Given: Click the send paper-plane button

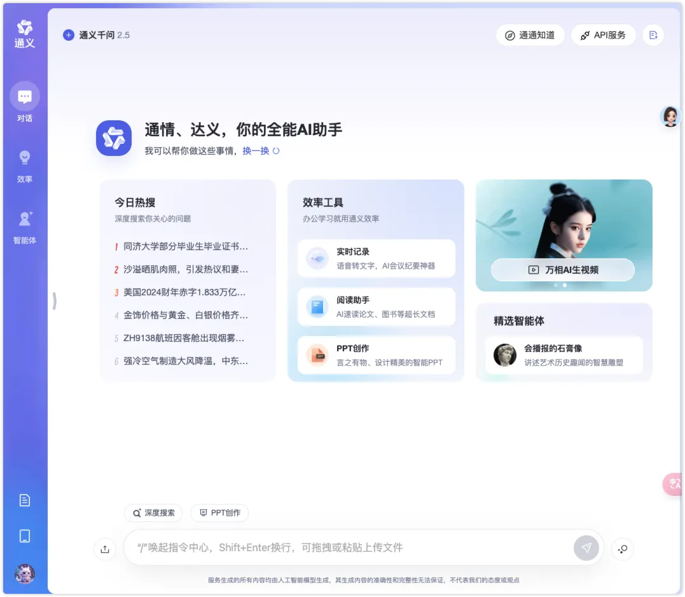Looking at the screenshot, I should [586, 547].
